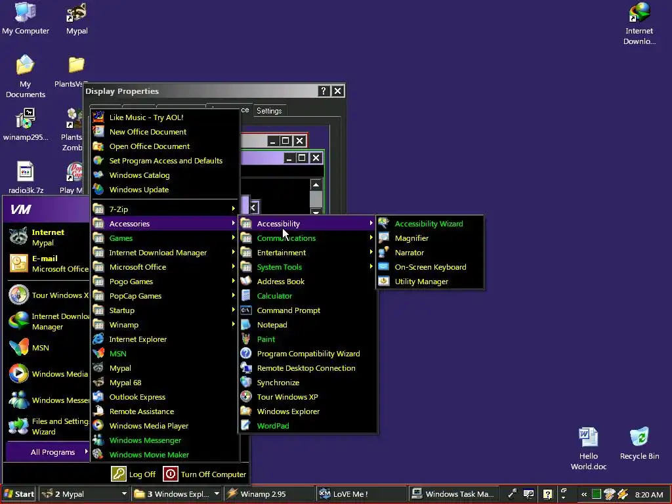
Task: Expand the Entertainment submenu
Action: click(307, 253)
